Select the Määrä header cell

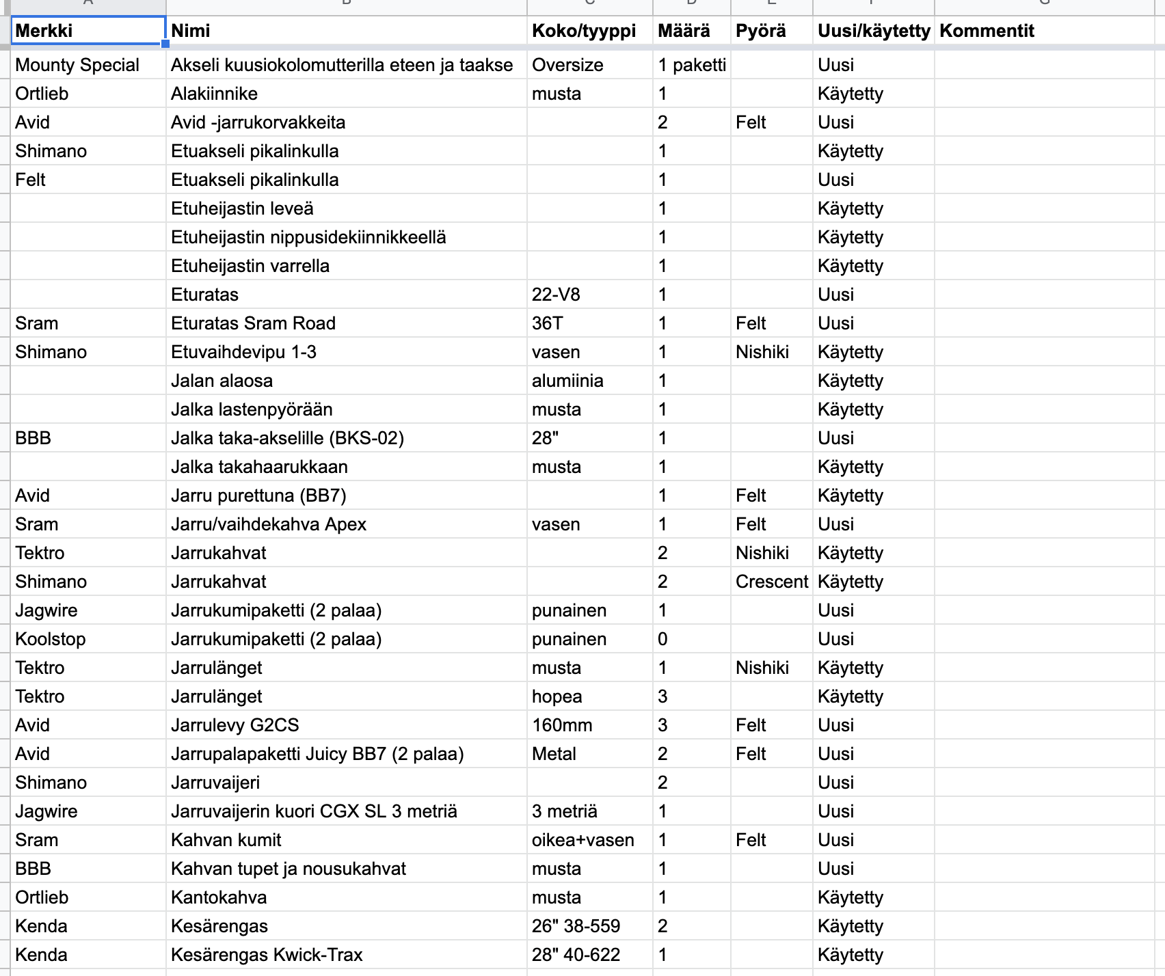(x=692, y=31)
